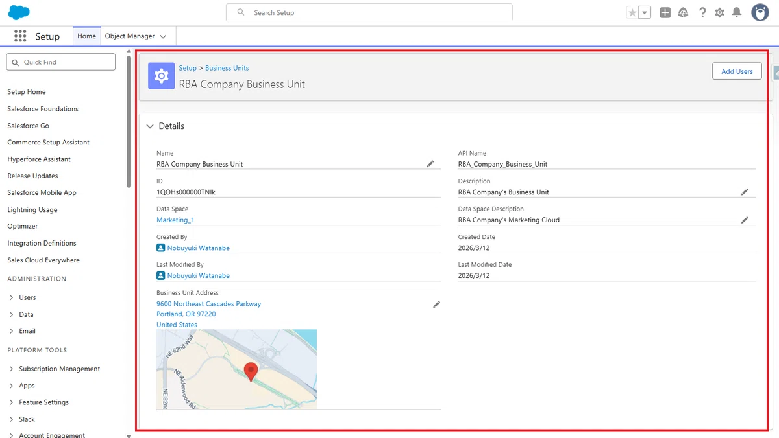The height and width of the screenshot is (438, 779).
Task: Edit the Name field pencil icon
Action: point(430,164)
